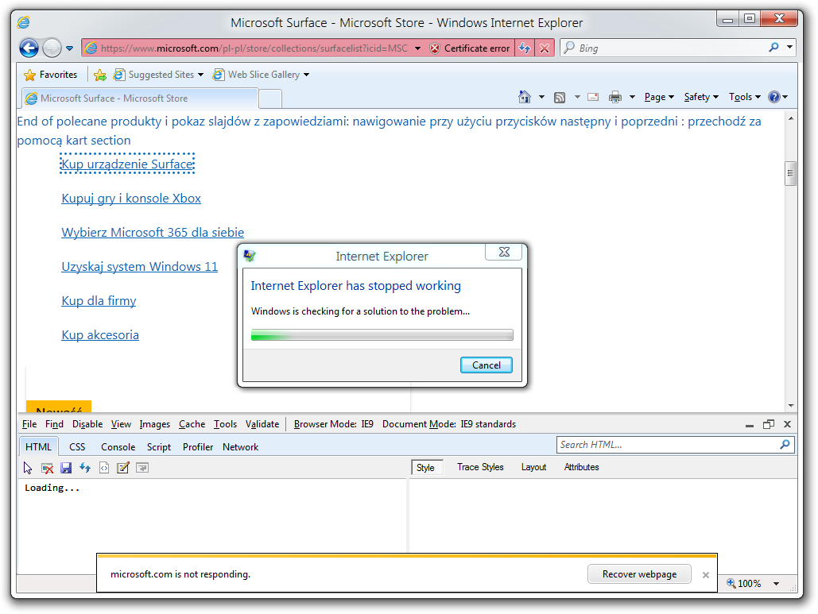
Task: Click the Read mail icon
Action: coord(593,97)
